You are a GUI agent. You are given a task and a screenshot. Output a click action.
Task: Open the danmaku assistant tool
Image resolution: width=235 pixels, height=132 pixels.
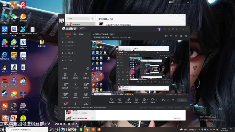coord(65,76)
